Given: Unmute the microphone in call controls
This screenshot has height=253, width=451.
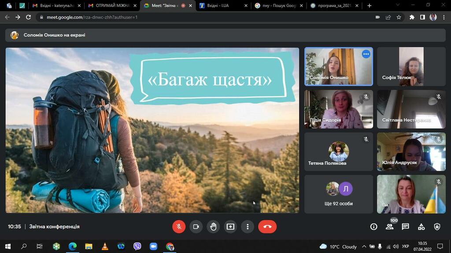Looking at the screenshot, I should (179, 227).
